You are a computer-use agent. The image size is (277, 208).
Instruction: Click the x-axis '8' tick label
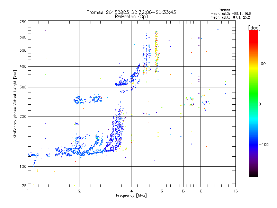click(184, 191)
